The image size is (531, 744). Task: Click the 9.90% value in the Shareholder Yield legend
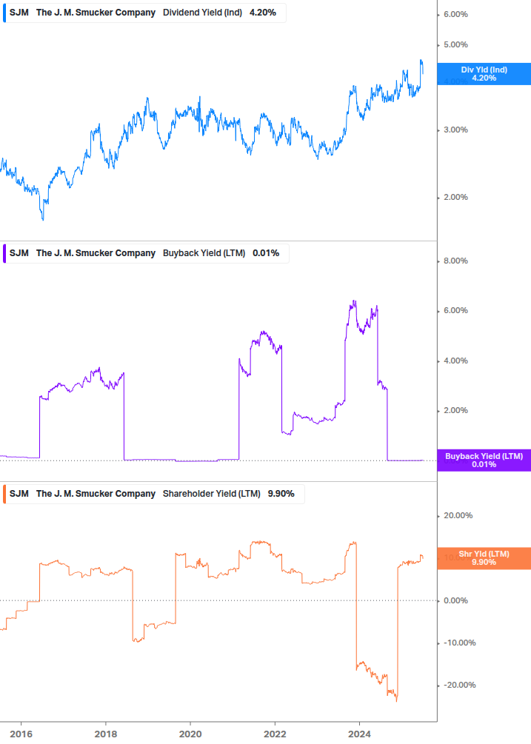coord(281,494)
